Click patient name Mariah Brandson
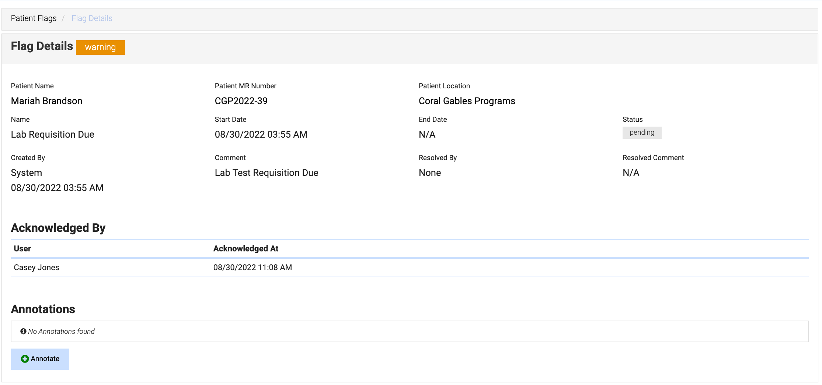This screenshot has height=385, width=822. coord(46,101)
